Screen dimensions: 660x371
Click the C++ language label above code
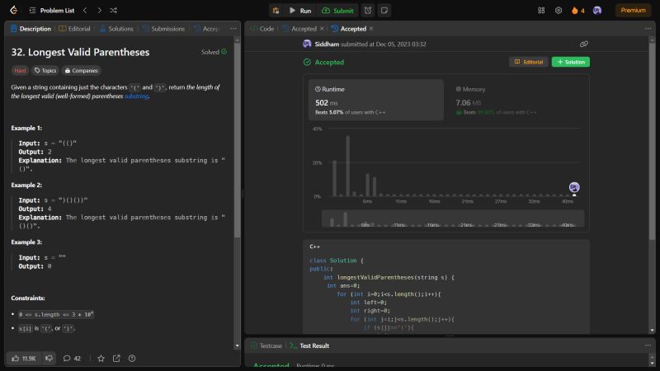[x=314, y=247]
